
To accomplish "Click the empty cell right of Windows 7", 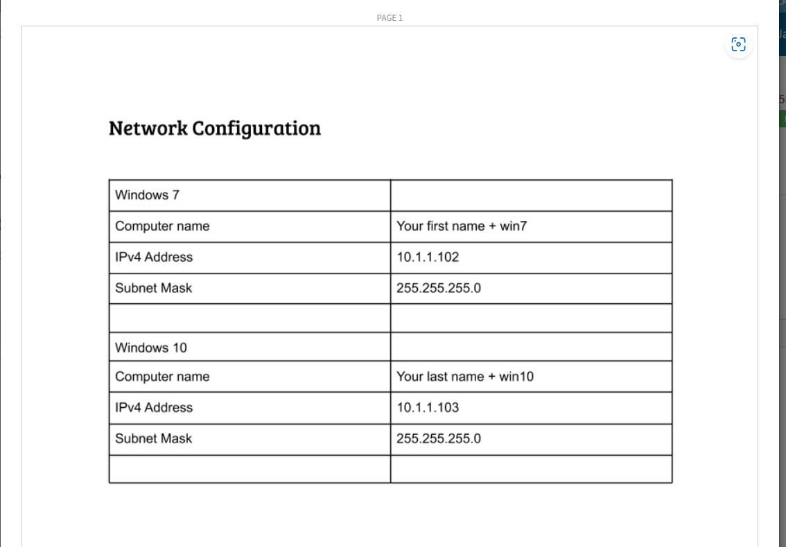I will pos(532,195).
